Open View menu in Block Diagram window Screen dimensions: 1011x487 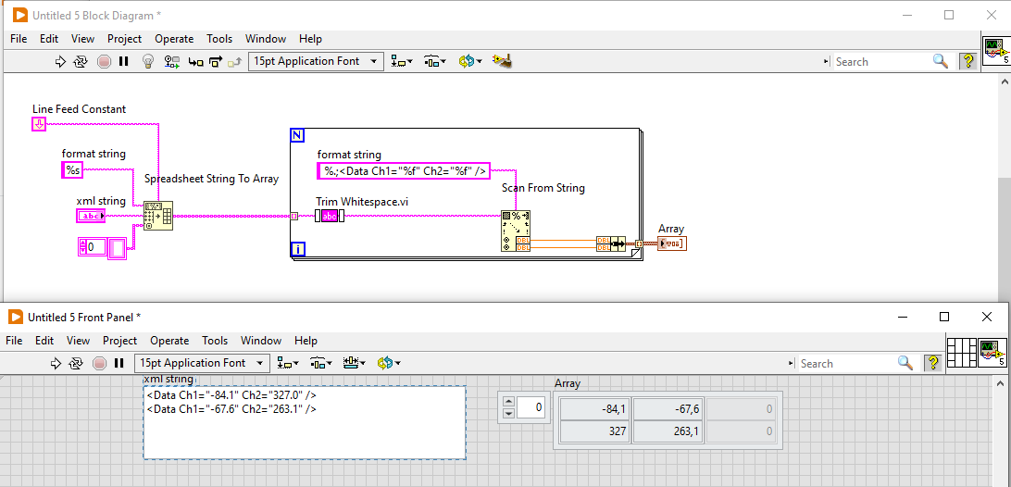82,39
